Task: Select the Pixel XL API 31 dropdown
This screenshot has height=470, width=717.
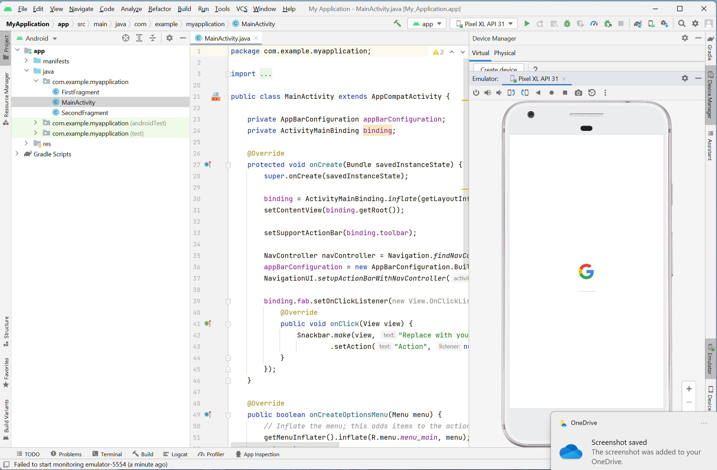Action: pyautogui.click(x=483, y=24)
